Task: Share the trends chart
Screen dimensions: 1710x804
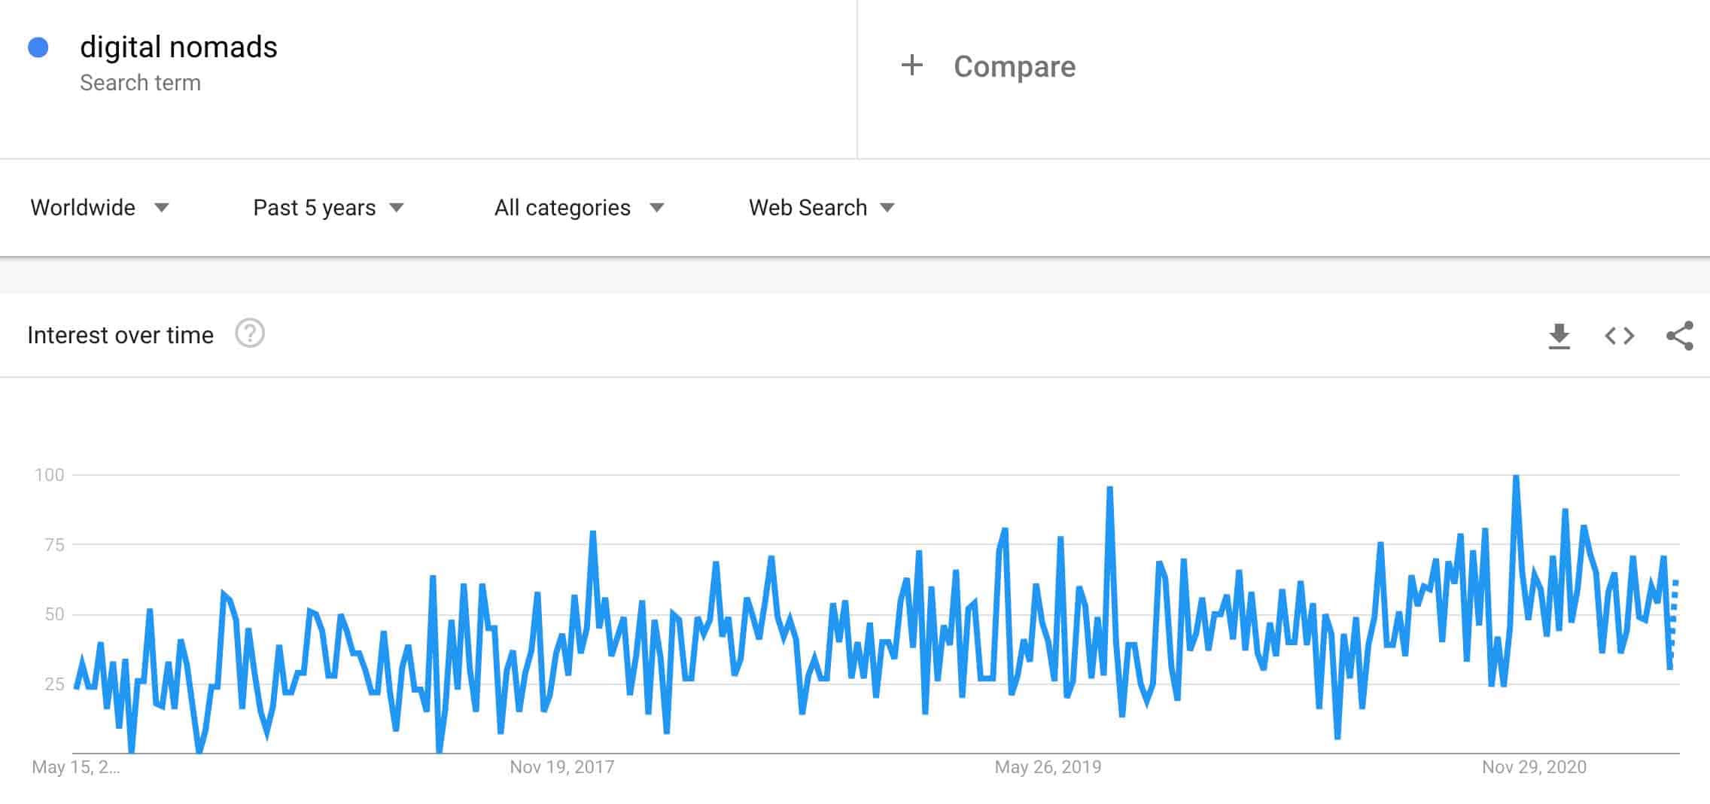Action: click(1678, 336)
